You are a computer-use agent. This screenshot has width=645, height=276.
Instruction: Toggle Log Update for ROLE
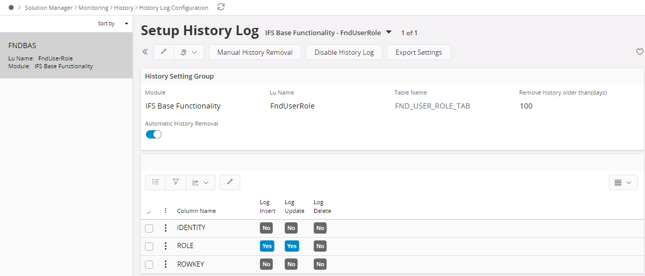[x=292, y=246]
